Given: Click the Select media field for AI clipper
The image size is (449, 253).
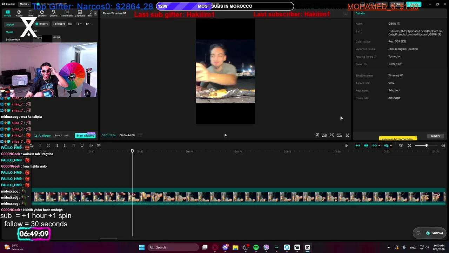Looking at the screenshot, I should pos(62,136).
